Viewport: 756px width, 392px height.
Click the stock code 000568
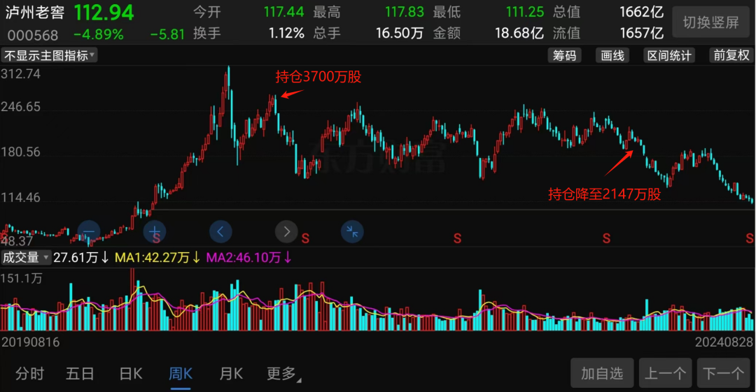(x=33, y=35)
